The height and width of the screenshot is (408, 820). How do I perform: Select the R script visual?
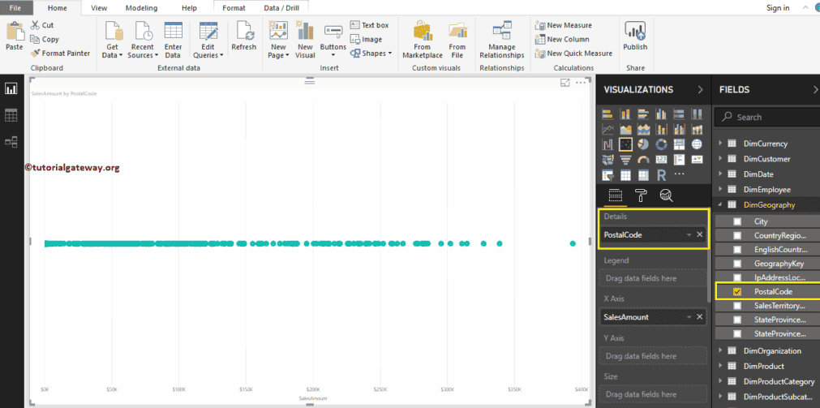pos(661,174)
